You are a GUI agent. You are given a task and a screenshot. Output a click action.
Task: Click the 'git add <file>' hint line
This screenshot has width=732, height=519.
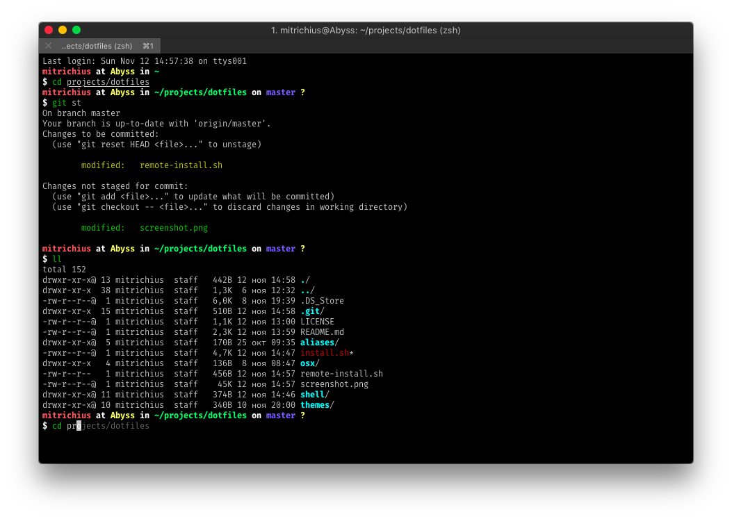click(x=193, y=197)
